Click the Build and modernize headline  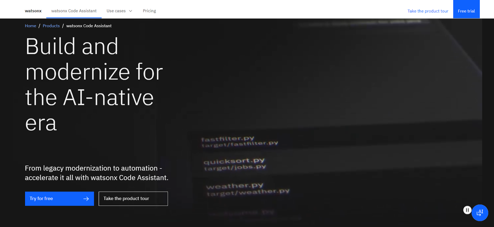pyautogui.click(x=94, y=84)
